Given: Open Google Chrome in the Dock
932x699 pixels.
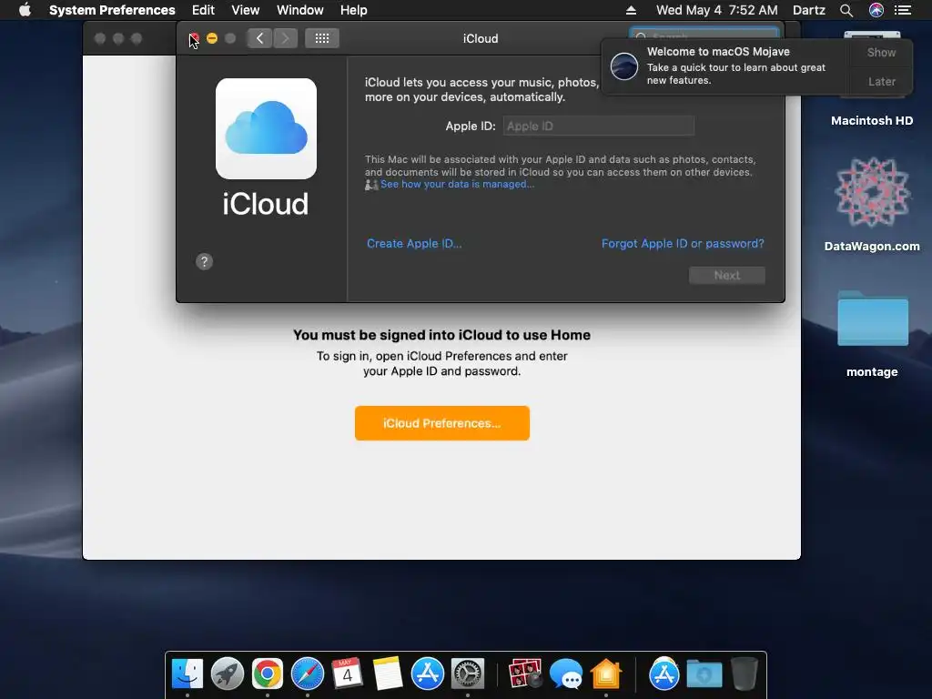Looking at the screenshot, I should click(x=268, y=674).
